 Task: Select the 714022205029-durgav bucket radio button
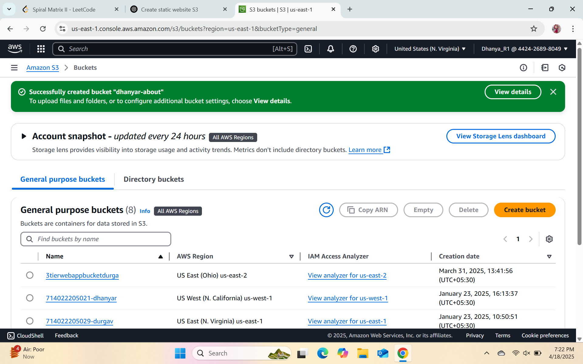pos(30,321)
